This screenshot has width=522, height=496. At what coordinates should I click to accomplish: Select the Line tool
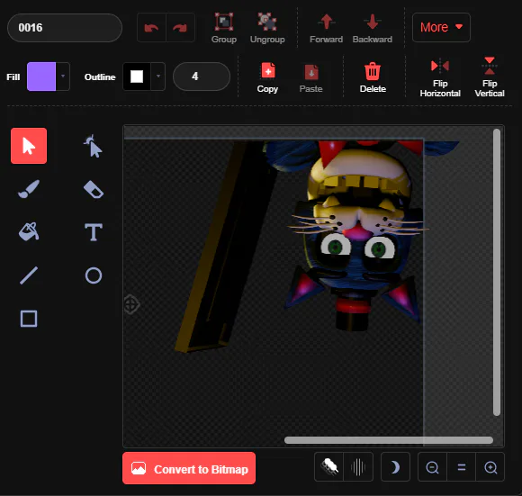pyautogui.click(x=29, y=275)
